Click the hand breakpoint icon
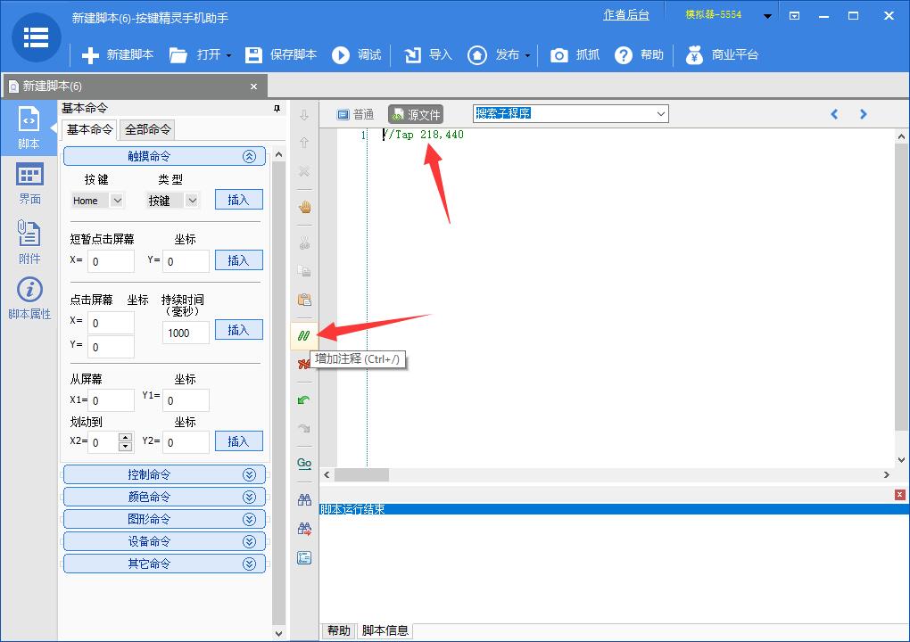The width and height of the screenshot is (910, 642). (x=304, y=207)
